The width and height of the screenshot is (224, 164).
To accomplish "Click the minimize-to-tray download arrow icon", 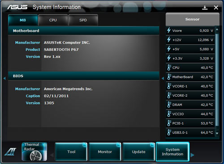I will point(205,8).
